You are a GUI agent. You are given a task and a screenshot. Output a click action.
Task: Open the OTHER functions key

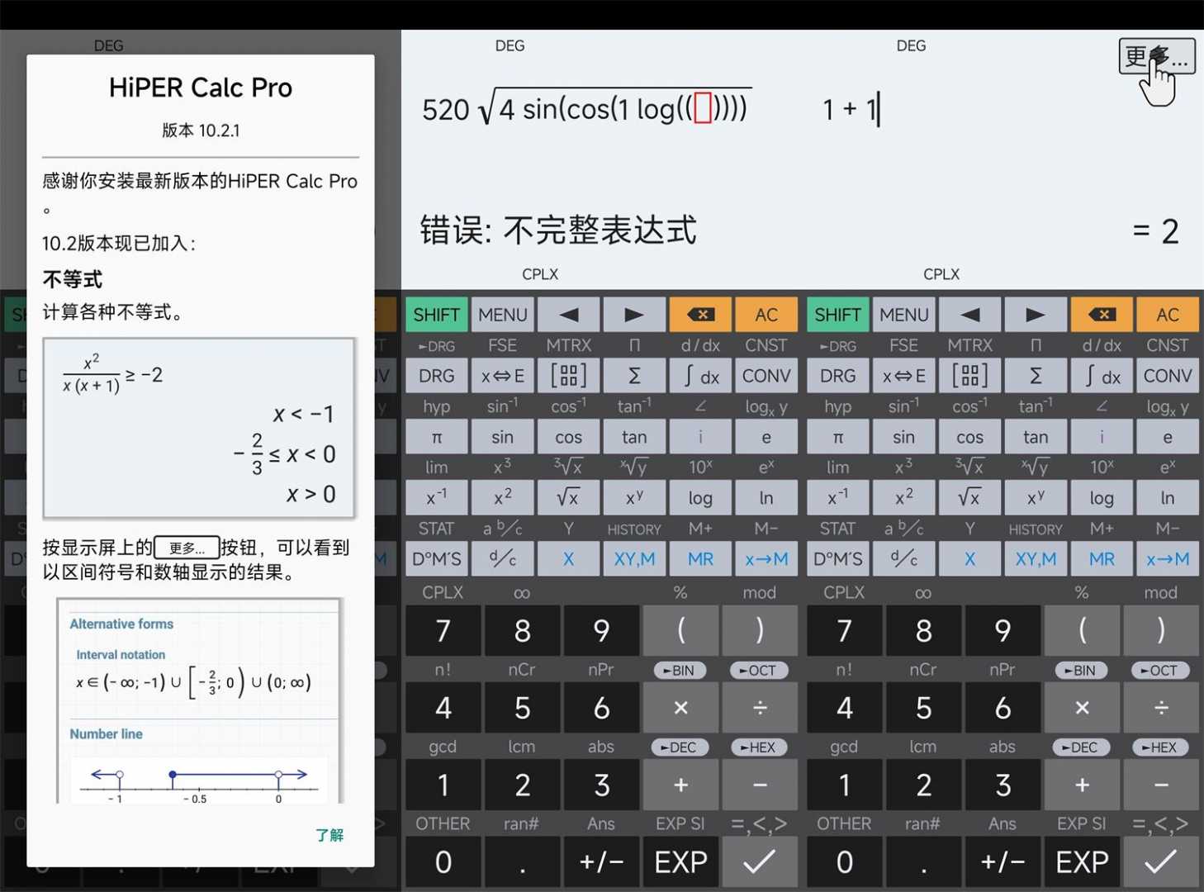pyautogui.click(x=443, y=823)
